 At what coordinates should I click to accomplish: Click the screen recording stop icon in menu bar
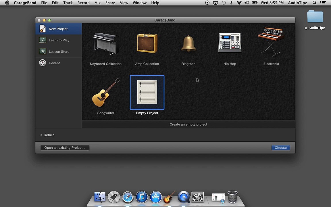207,3
